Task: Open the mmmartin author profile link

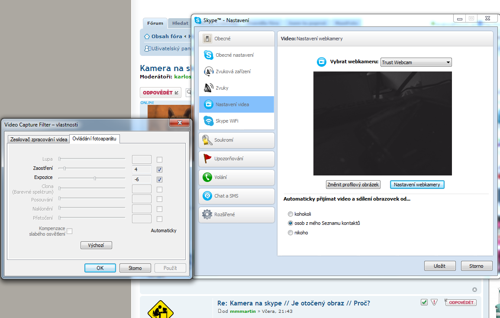Action: (243, 311)
